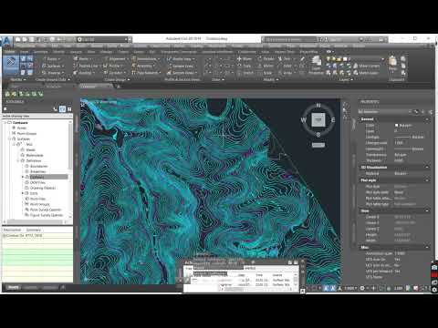Expand the Edits tree node
The image size is (438, 328).
23,193
